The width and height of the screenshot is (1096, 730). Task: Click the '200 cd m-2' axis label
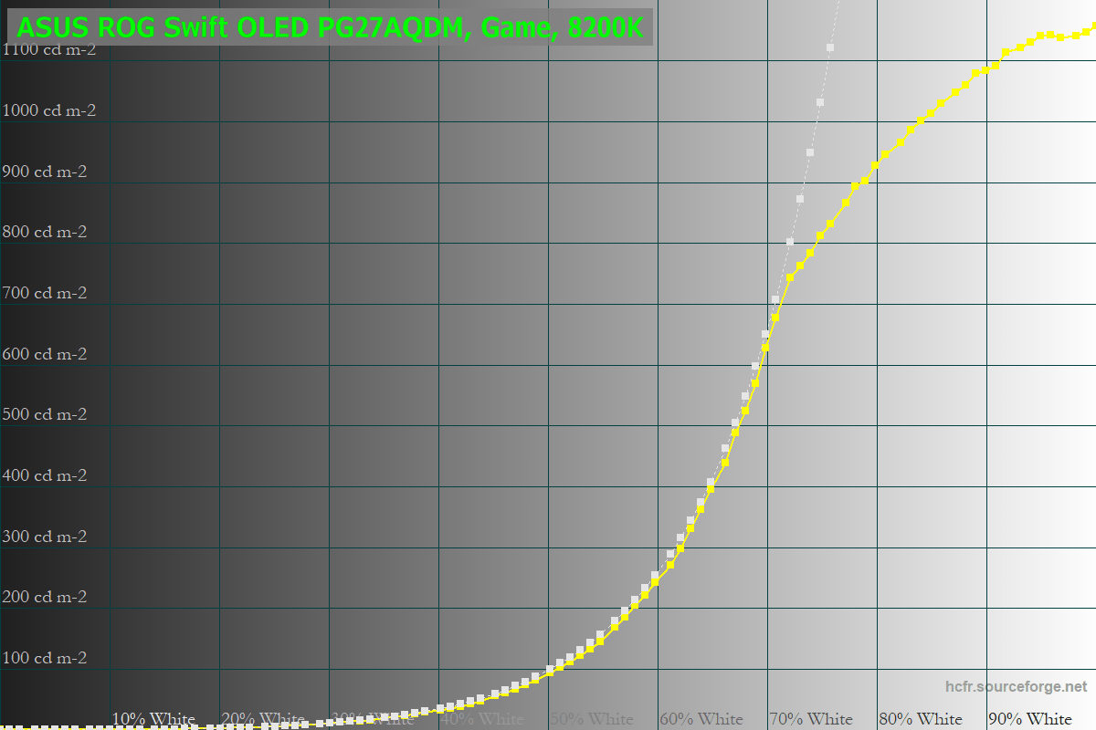[x=45, y=597]
